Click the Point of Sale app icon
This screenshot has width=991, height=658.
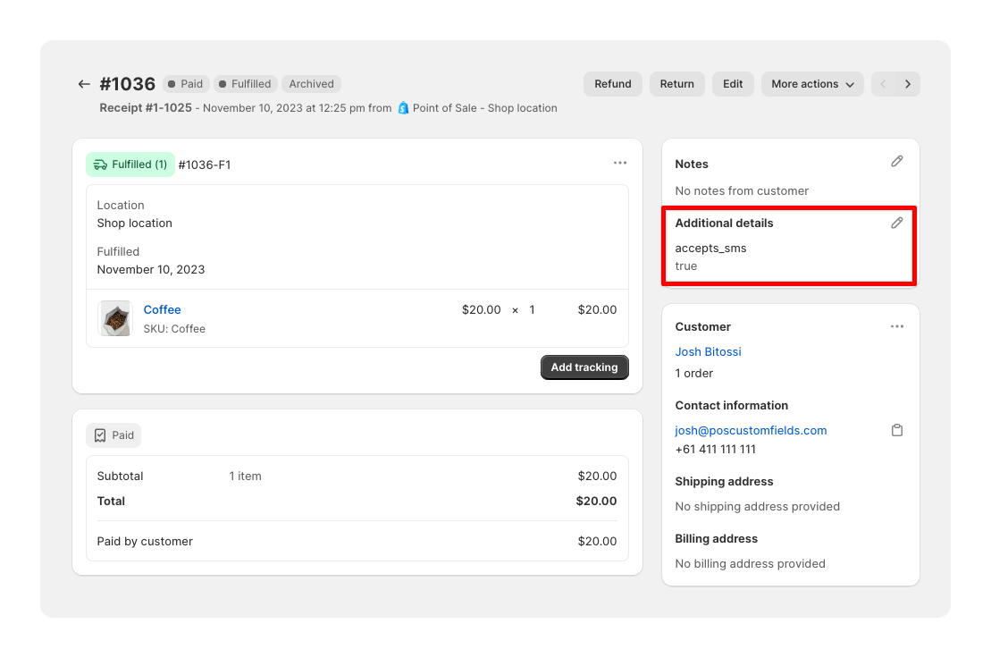click(405, 107)
